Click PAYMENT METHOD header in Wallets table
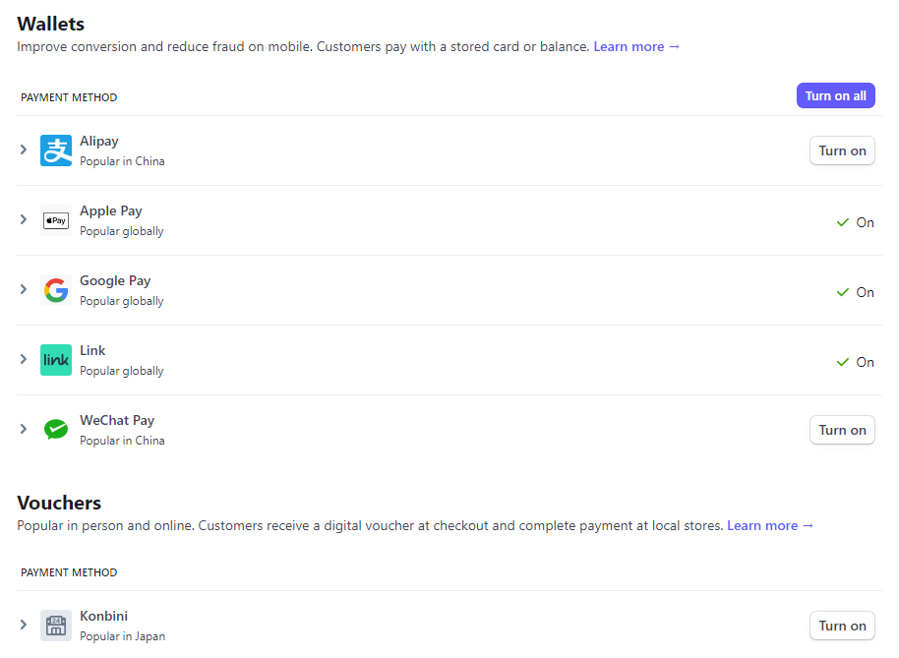 [x=69, y=97]
